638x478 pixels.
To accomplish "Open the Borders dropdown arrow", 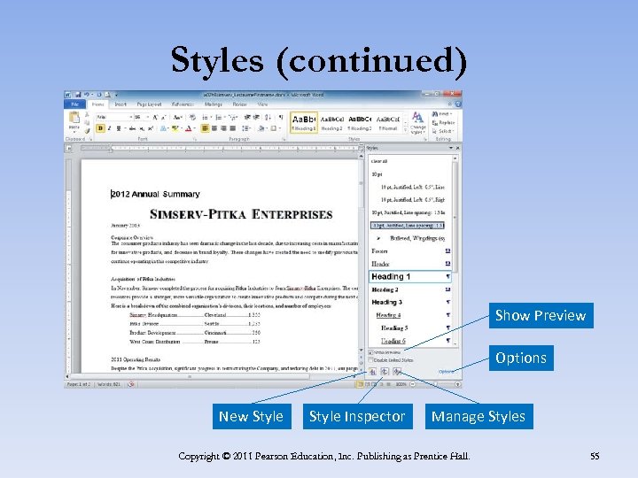I will click(280, 128).
